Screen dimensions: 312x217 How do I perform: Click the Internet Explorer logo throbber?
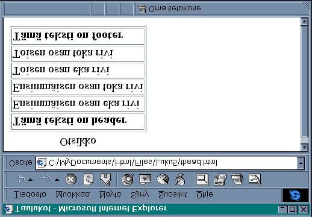click(295, 195)
